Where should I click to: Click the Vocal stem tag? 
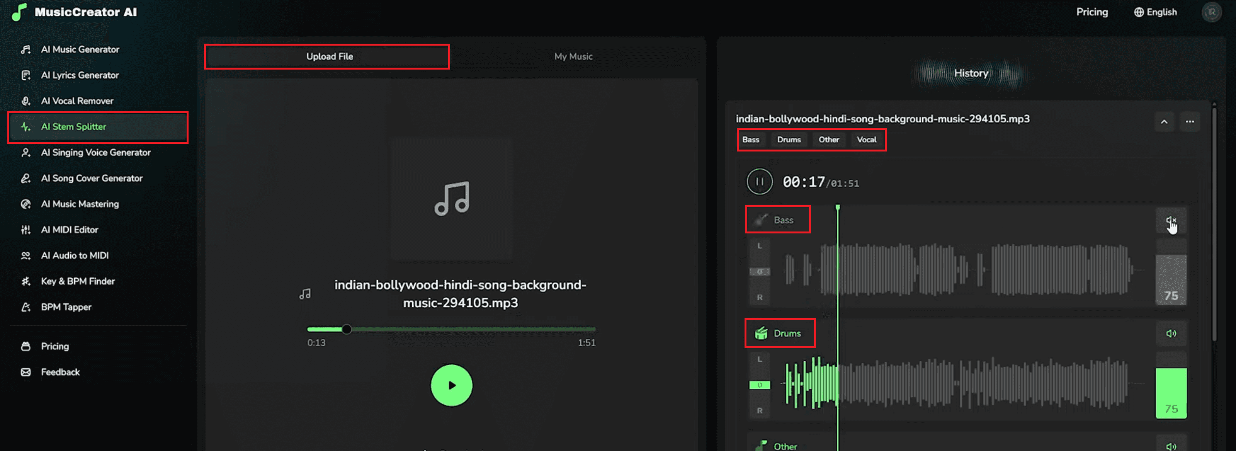click(x=867, y=140)
